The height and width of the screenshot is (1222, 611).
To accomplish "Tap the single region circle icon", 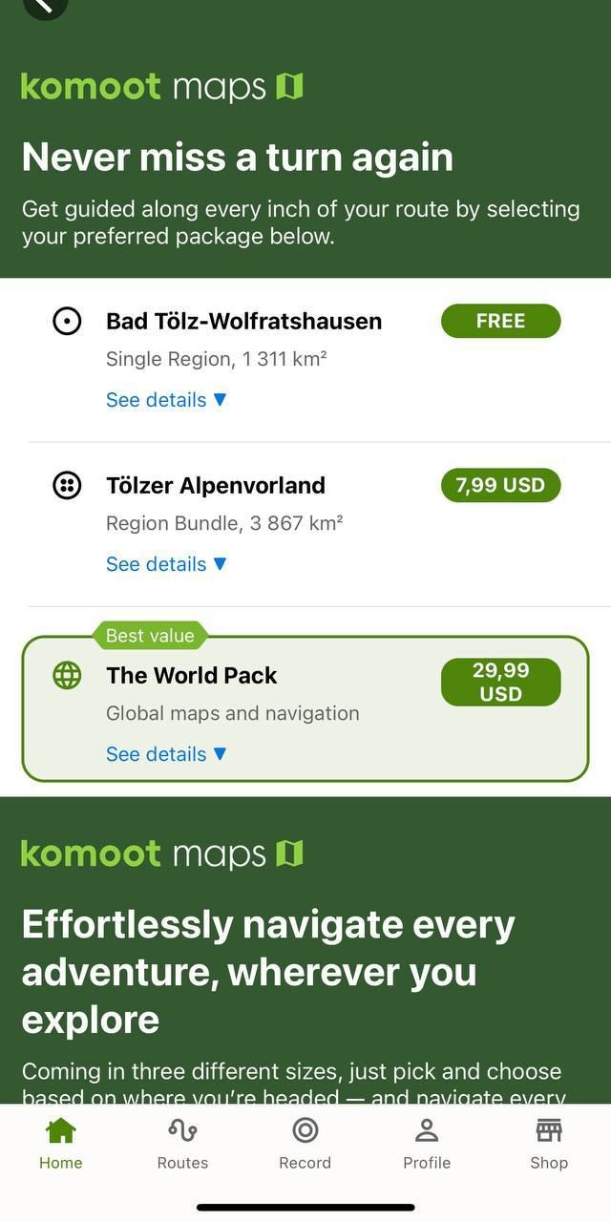I will [x=67, y=321].
